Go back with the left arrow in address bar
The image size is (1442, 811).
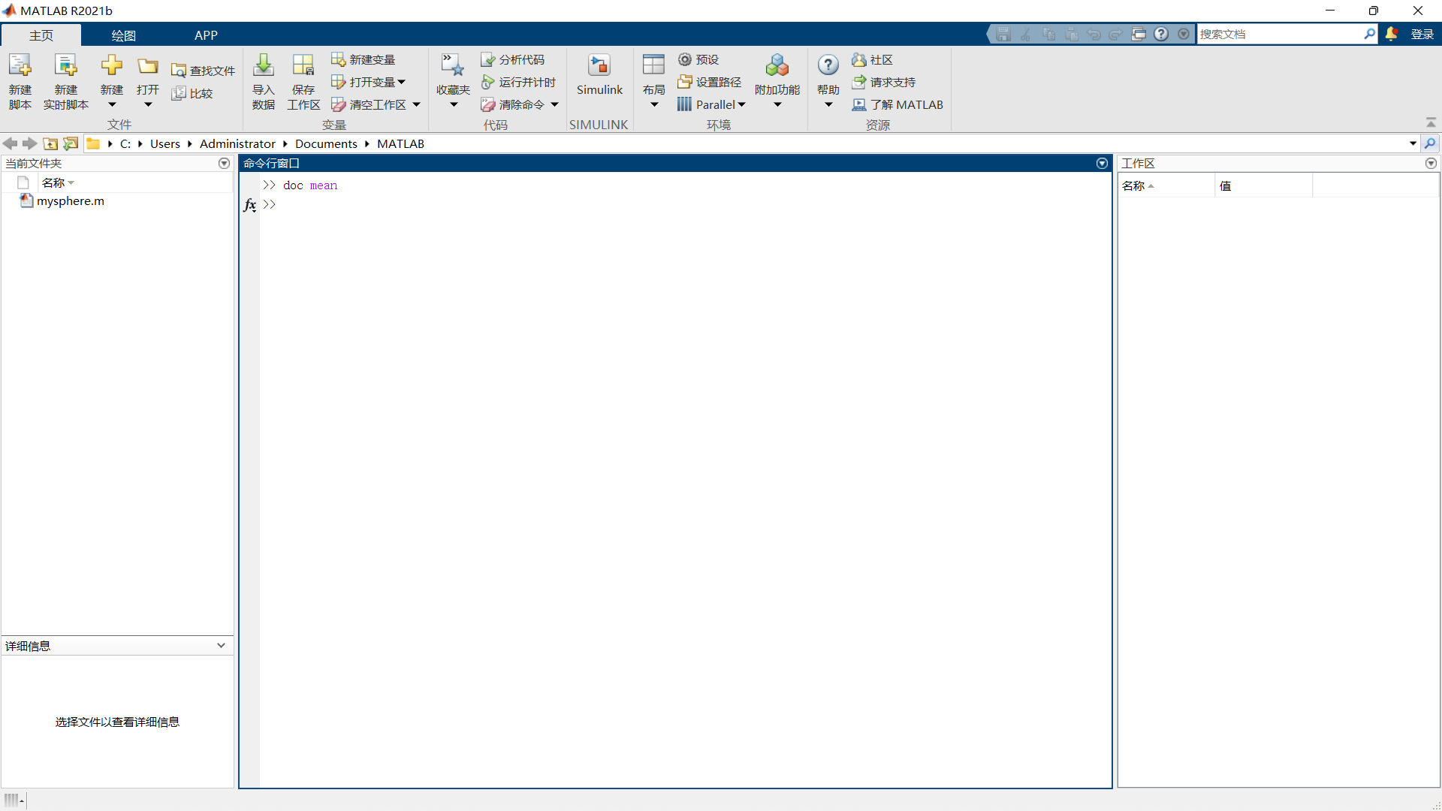[x=11, y=143]
